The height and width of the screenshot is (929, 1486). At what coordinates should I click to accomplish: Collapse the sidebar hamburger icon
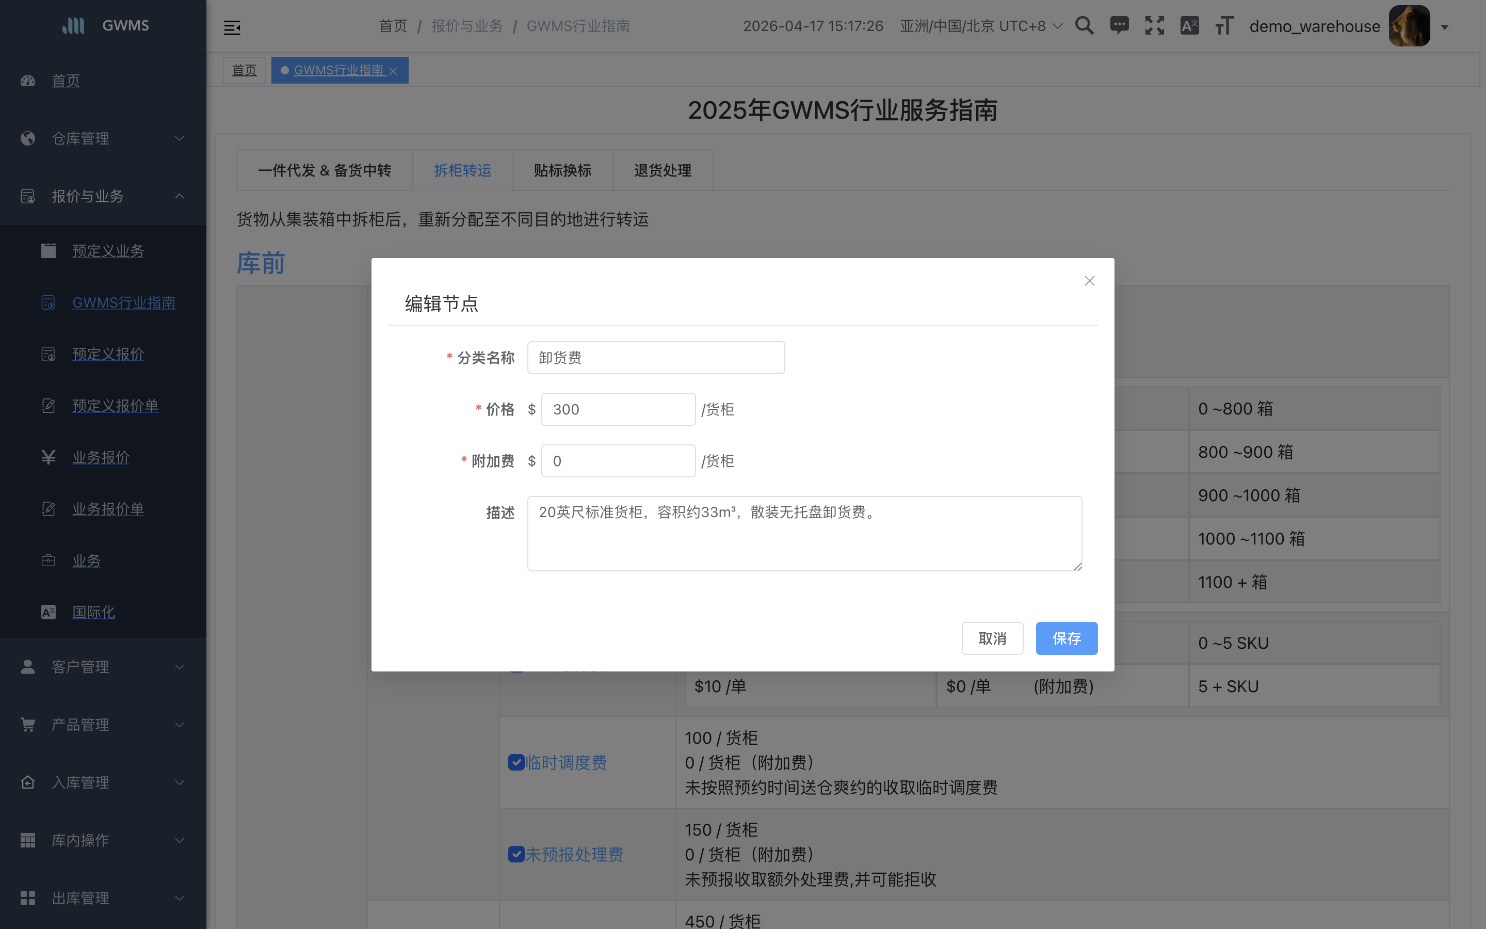232,27
